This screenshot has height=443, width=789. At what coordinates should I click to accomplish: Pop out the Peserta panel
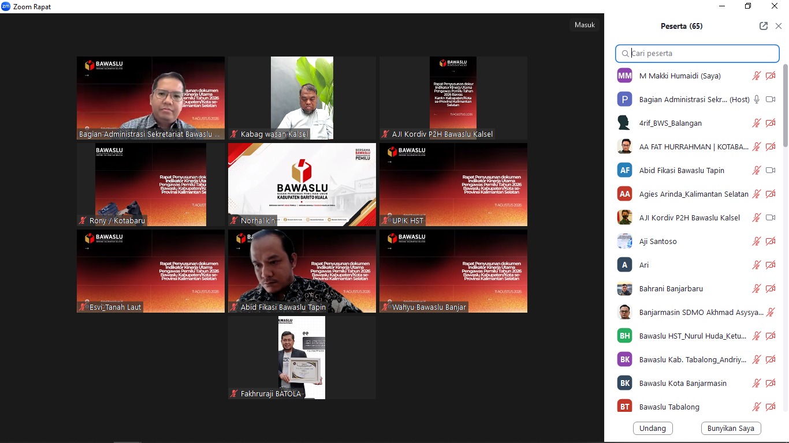(x=764, y=26)
